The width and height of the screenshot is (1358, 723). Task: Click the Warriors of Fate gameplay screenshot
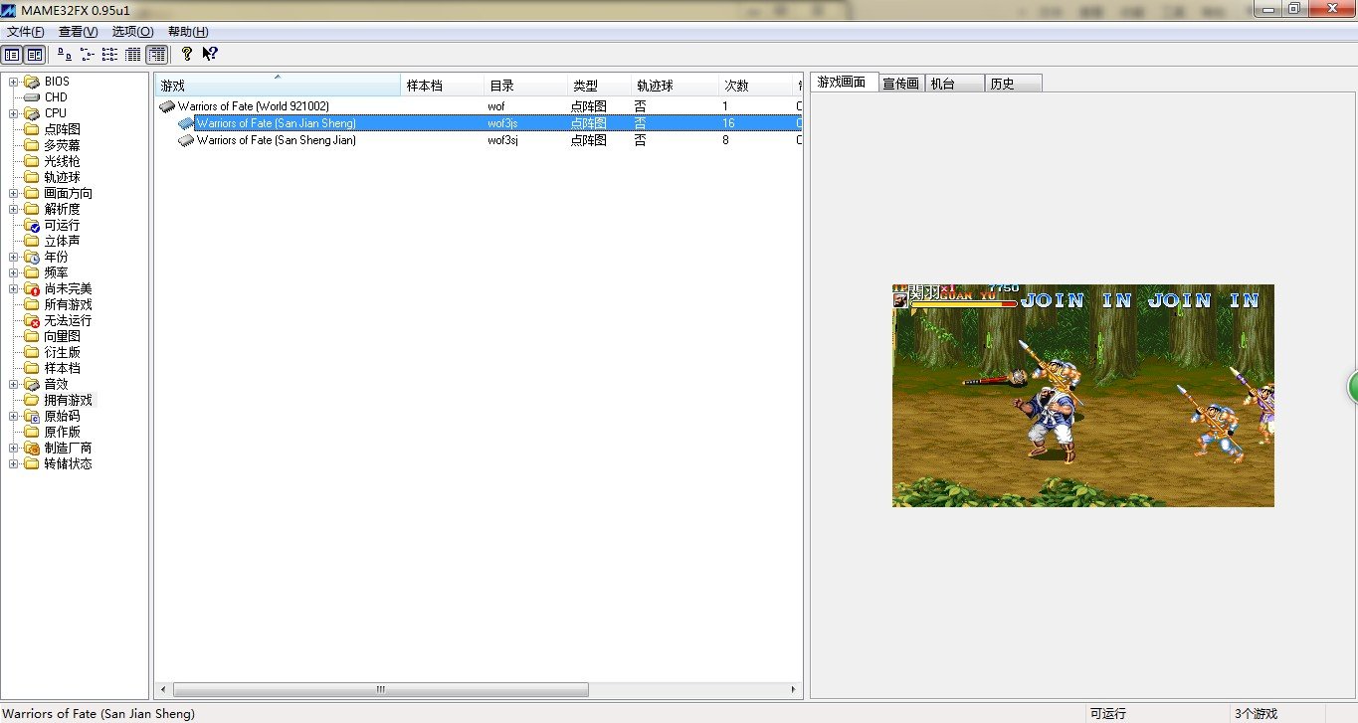coord(1082,396)
